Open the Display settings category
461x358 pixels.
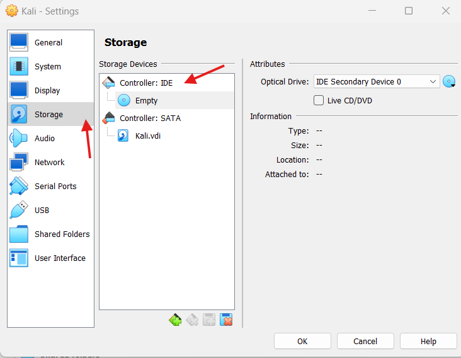point(50,90)
